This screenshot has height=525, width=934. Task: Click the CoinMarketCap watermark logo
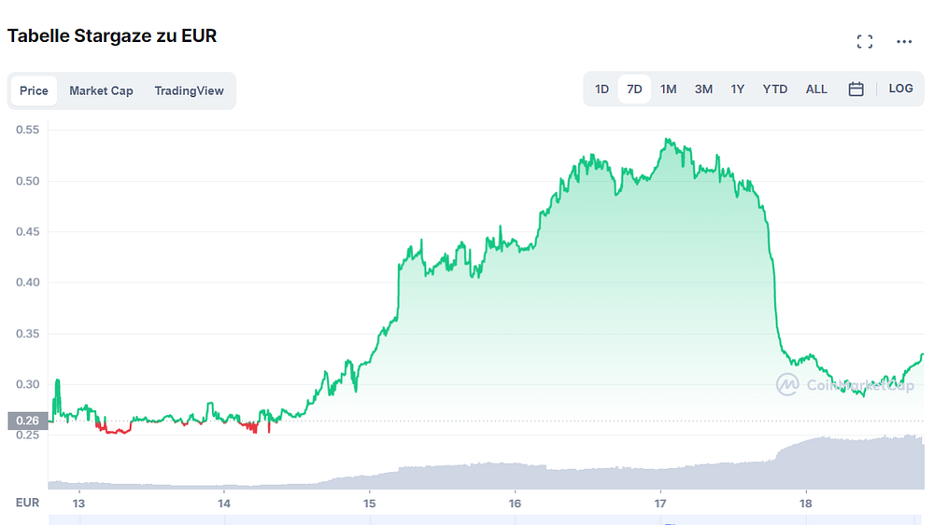coord(844,385)
